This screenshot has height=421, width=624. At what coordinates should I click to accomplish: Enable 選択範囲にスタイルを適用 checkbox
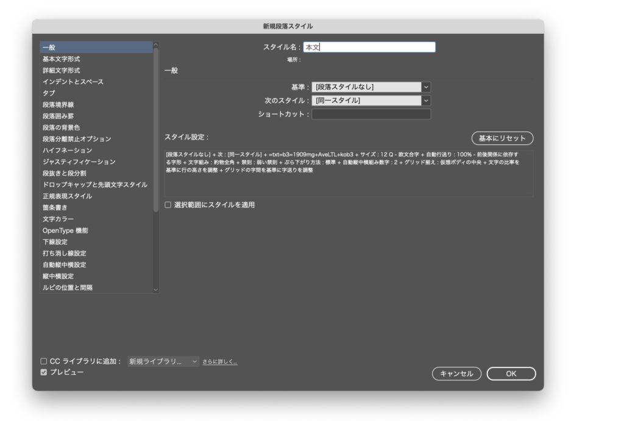[168, 205]
